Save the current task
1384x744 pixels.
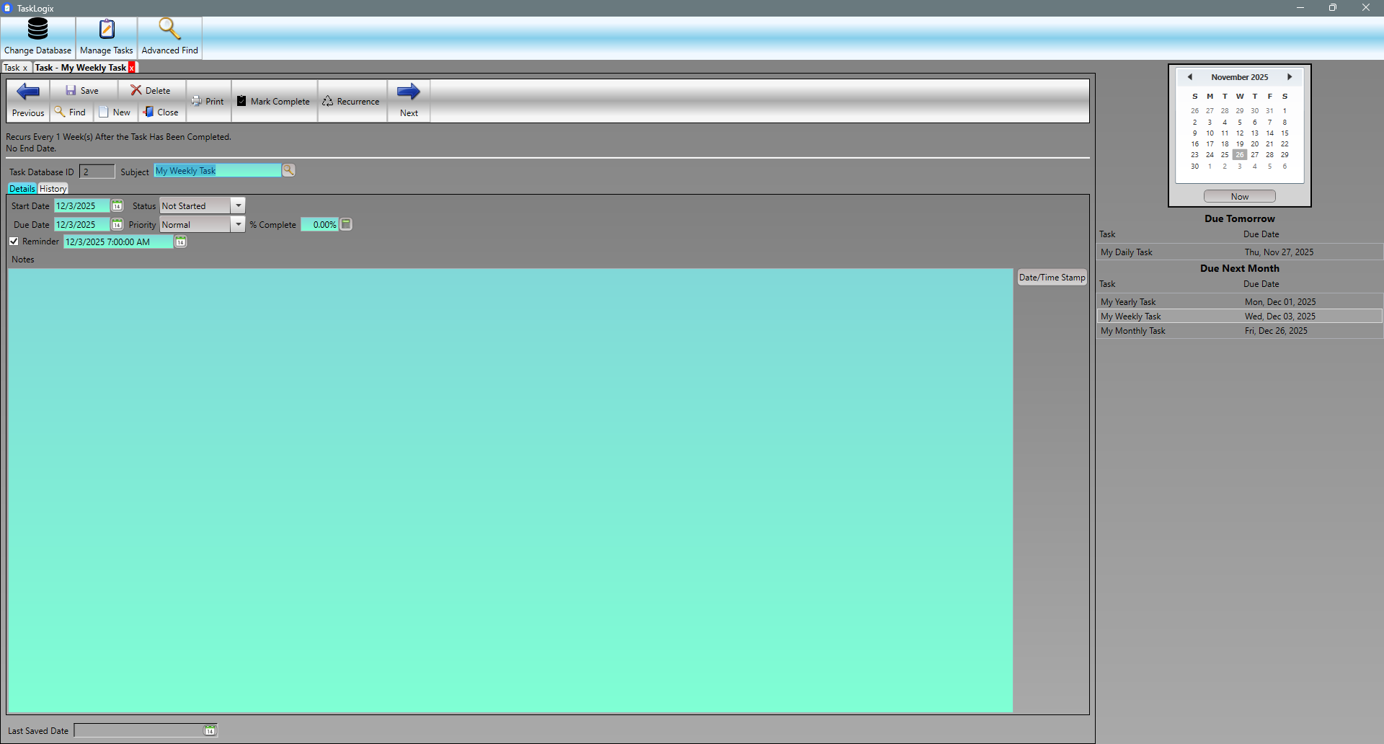point(82,91)
